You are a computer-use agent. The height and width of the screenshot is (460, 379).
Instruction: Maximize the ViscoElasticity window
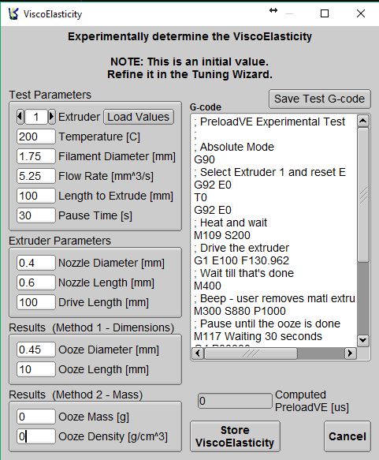coord(325,13)
